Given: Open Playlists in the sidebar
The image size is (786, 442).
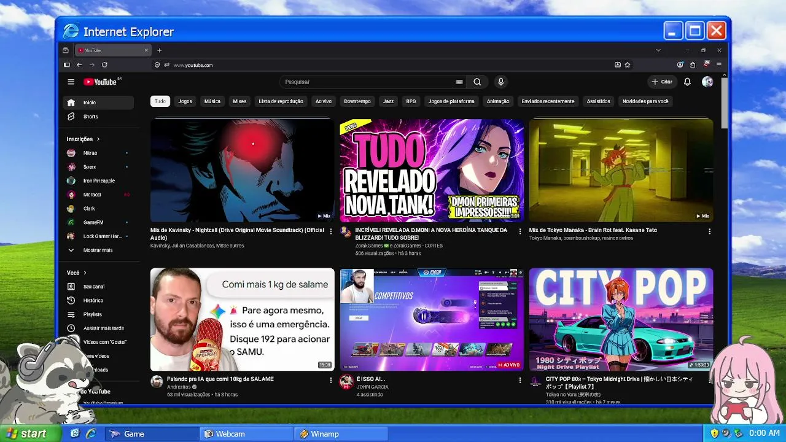Looking at the screenshot, I should click(x=98, y=314).
